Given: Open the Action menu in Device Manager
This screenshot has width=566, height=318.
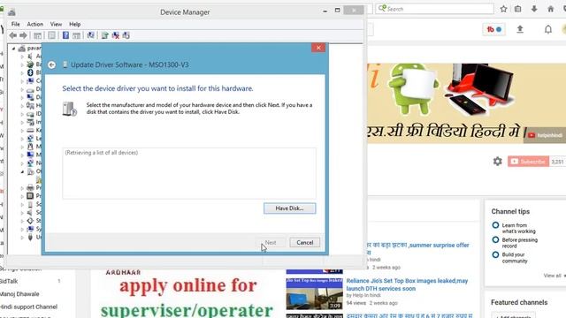Looking at the screenshot, I should pyautogui.click(x=35, y=24).
